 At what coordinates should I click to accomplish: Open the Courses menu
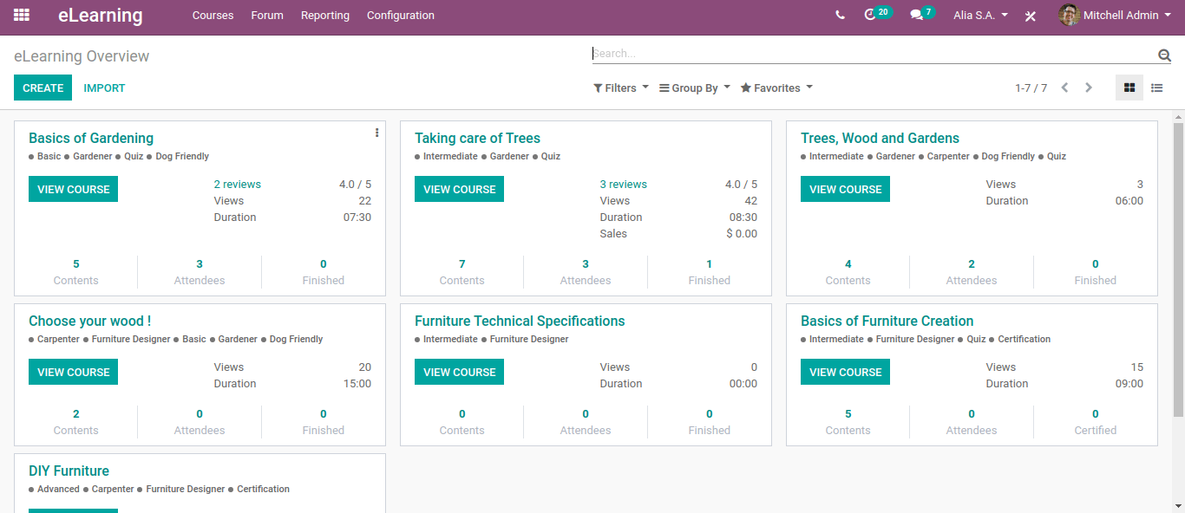tap(213, 15)
